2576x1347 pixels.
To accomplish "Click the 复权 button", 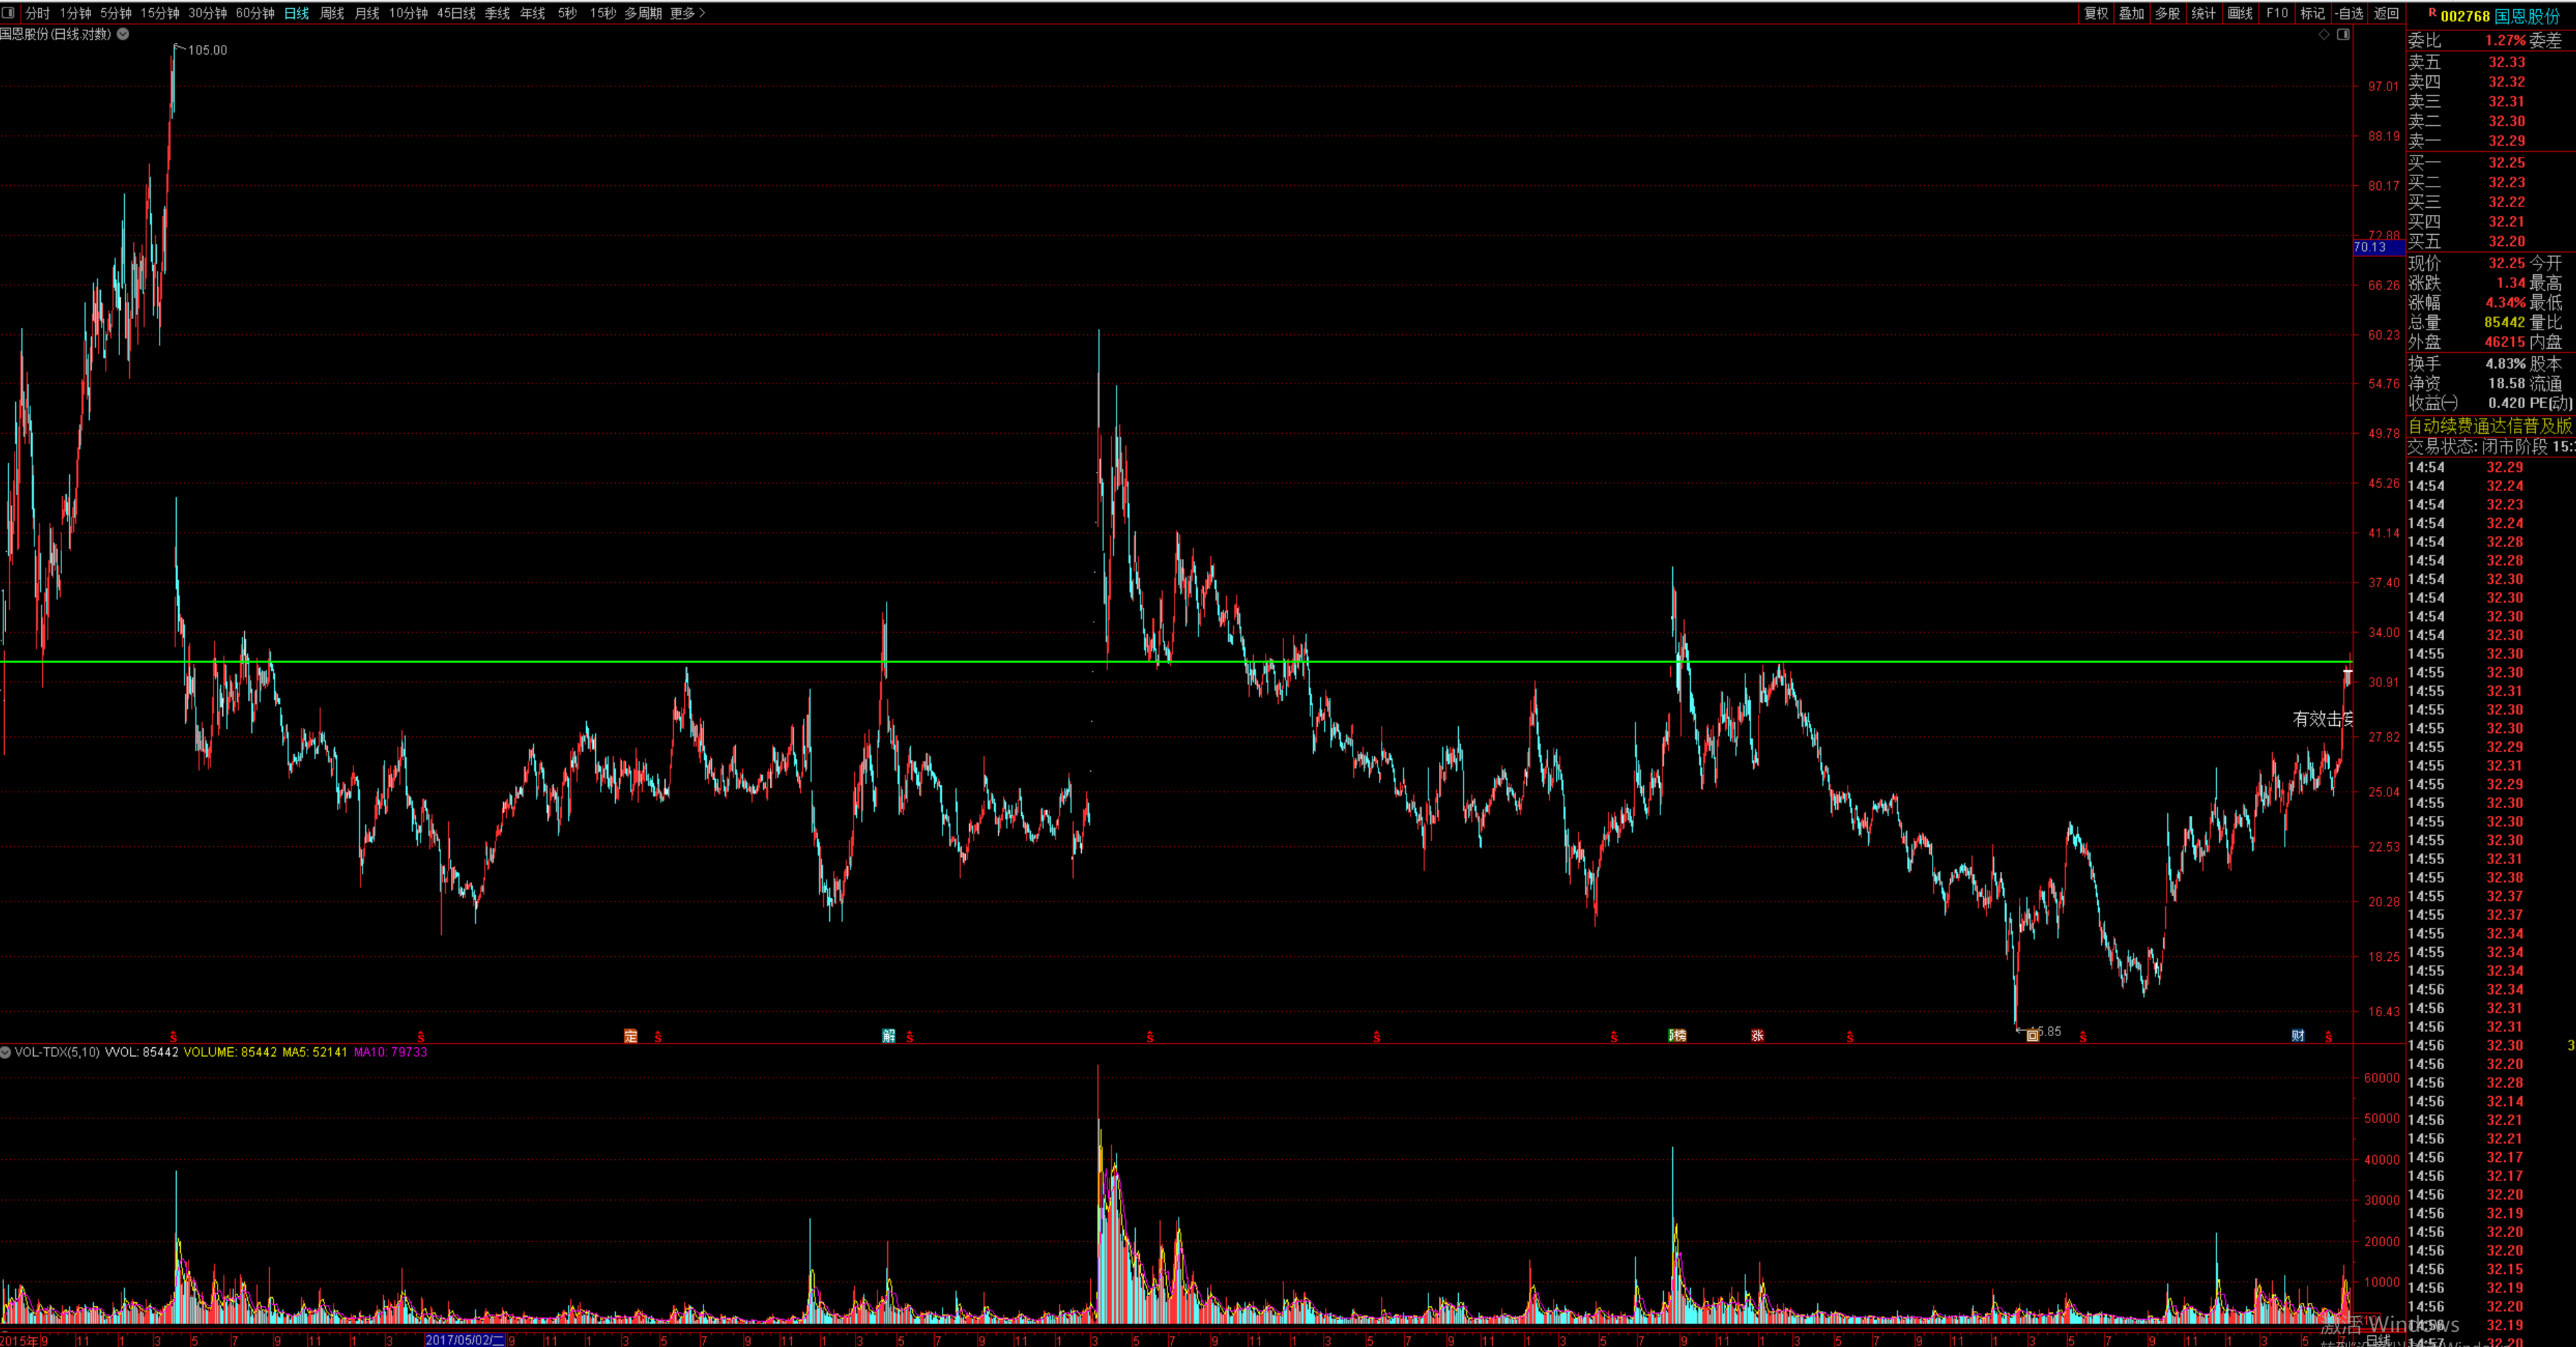I will [2096, 13].
